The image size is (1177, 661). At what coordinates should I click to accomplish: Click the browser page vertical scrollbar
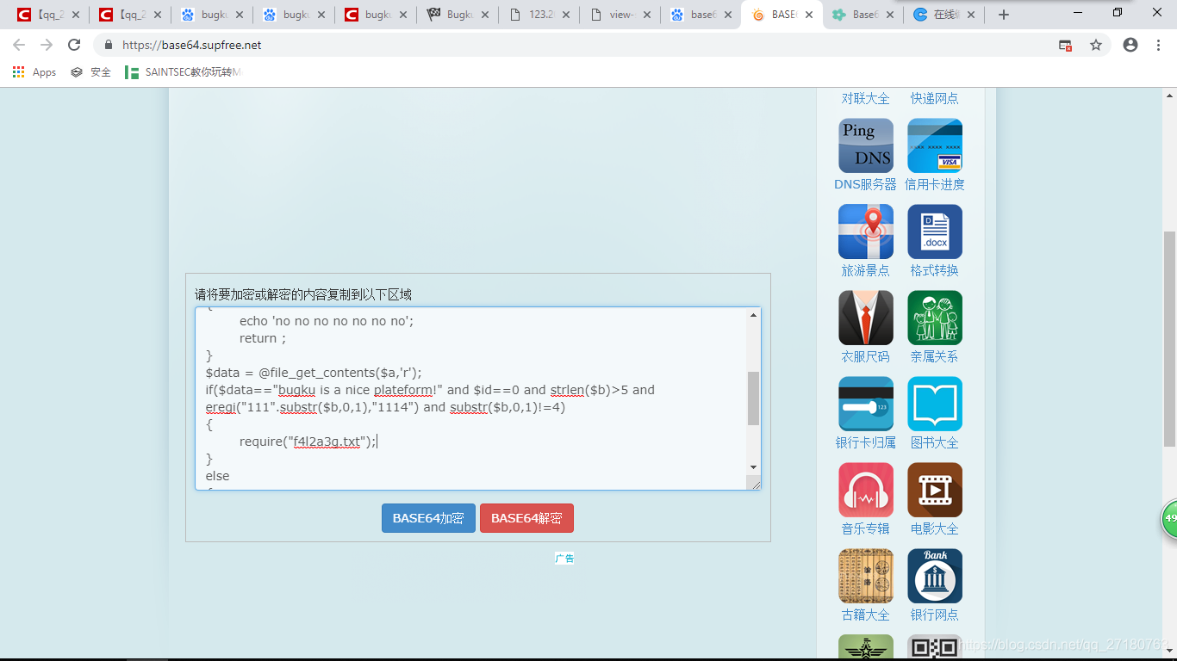coord(1169,337)
